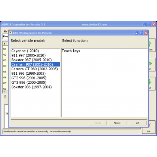Click the red car icon in main window

5,31
